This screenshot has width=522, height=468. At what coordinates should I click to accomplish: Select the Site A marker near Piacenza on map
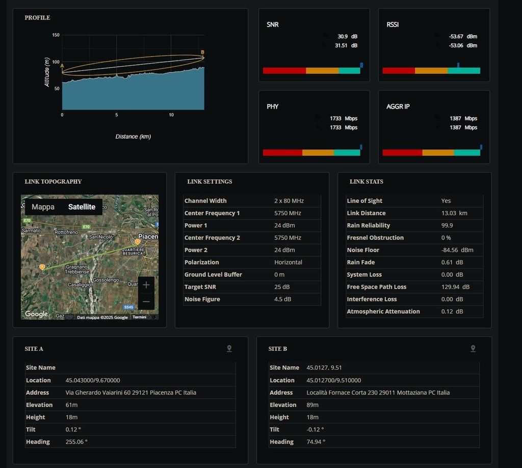[138, 241]
